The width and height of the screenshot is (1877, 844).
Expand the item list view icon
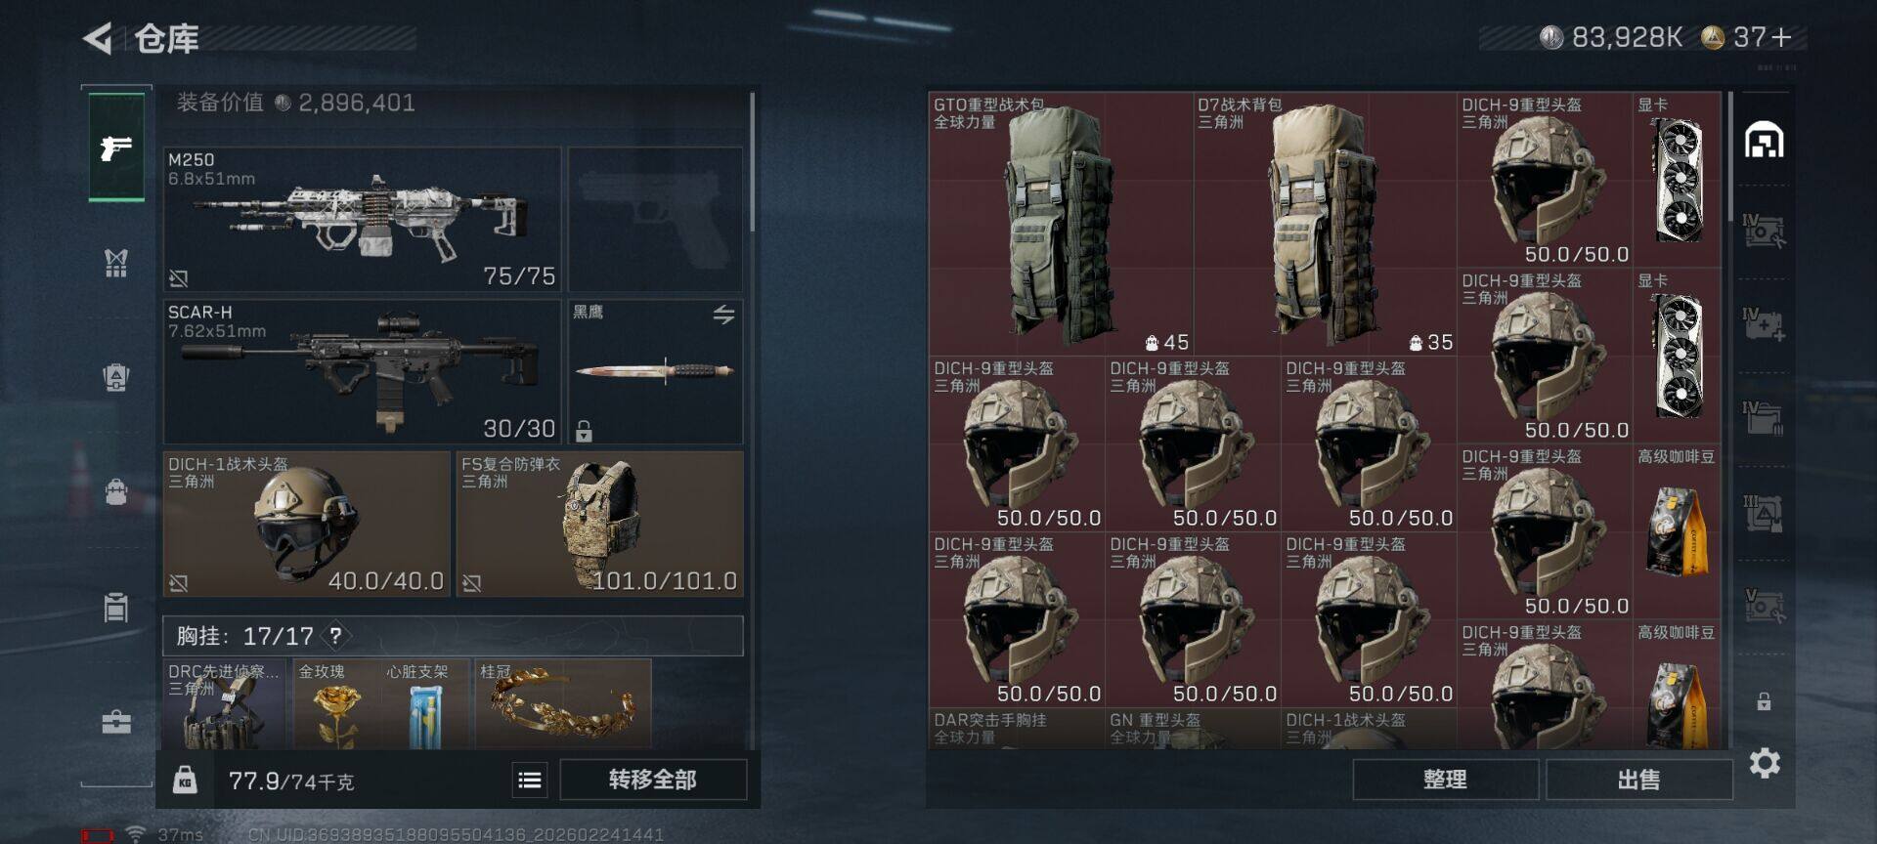coord(530,780)
